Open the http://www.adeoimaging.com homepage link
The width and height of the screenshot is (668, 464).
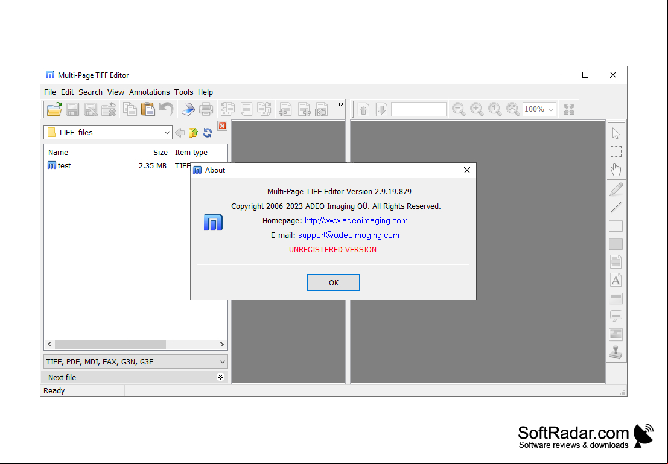pos(356,221)
